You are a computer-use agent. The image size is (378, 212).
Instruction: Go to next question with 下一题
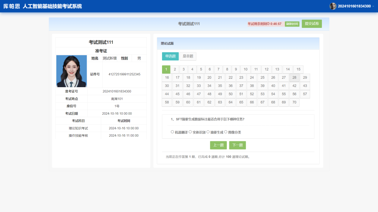tap(237, 145)
